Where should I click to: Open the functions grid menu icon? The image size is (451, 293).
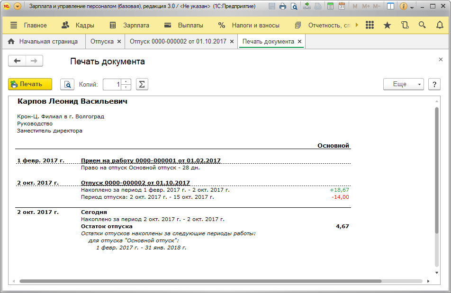pyautogui.click(x=370, y=25)
